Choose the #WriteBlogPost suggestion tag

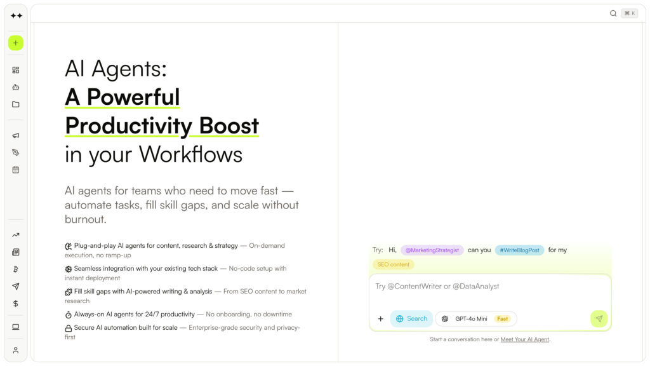coord(519,250)
